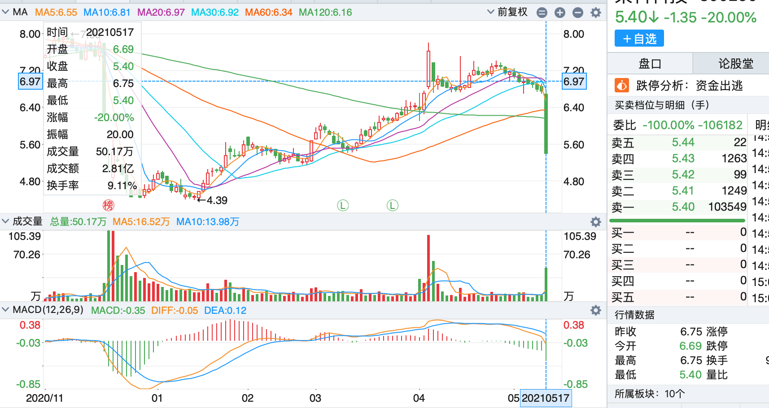The width and height of the screenshot is (769, 408).
Task: Click 所属板块：10个 entry
Action: click(x=650, y=394)
